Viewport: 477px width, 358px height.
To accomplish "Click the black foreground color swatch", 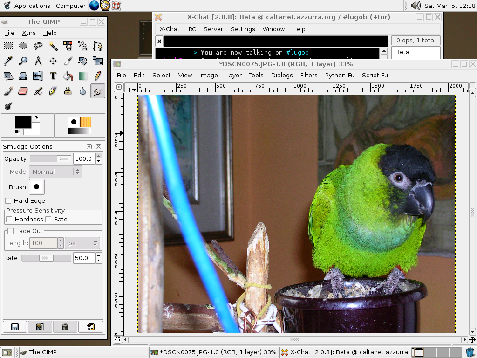I will pyautogui.click(x=22, y=122).
